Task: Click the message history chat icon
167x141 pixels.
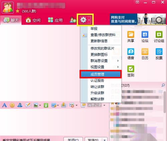Action: (x=83, y=105)
